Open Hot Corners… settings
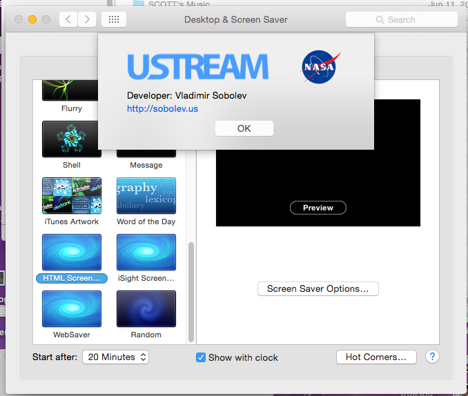Image resolution: width=468 pixels, height=396 pixels. click(376, 357)
